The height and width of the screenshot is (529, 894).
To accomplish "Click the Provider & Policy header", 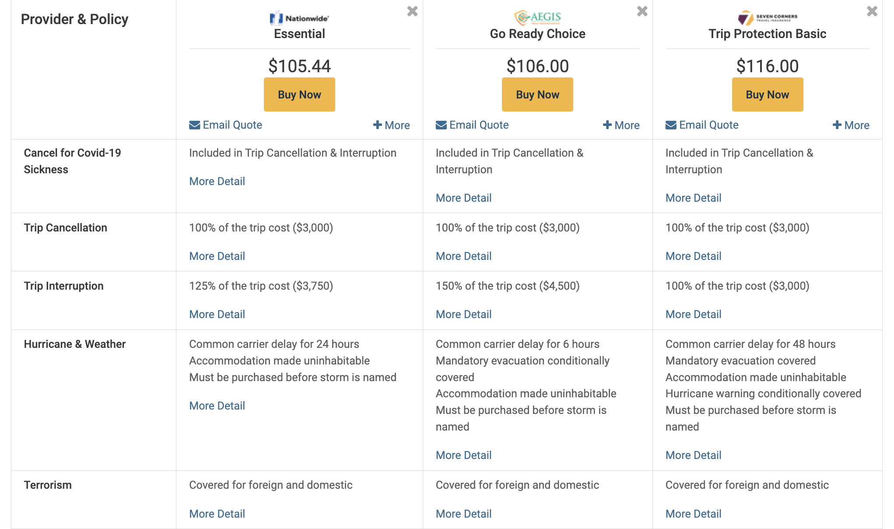I will 75,19.
